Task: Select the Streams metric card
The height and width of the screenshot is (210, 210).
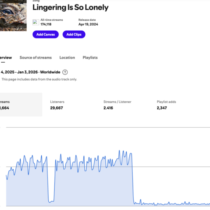Action: pyautogui.click(x=20, y=105)
